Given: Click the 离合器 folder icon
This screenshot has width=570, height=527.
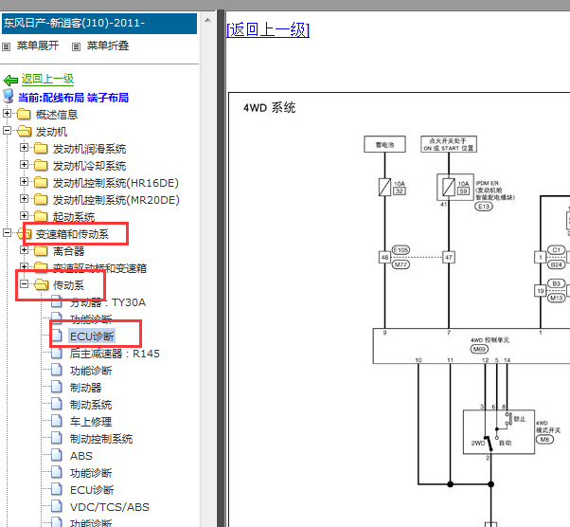Looking at the screenshot, I should click(x=41, y=251).
